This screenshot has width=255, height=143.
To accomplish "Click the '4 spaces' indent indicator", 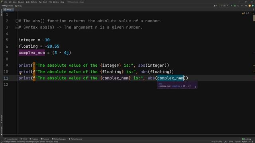I will coord(237,142).
